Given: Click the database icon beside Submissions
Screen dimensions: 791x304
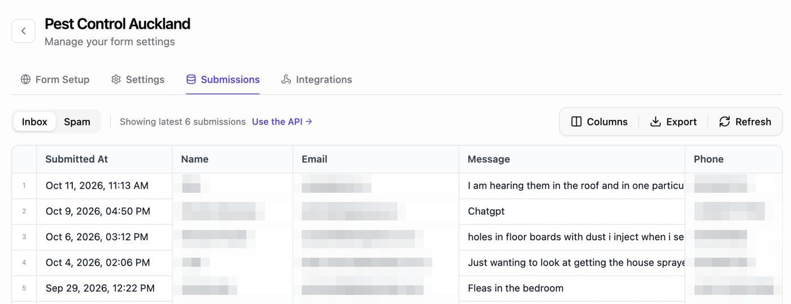Looking at the screenshot, I should pyautogui.click(x=191, y=80).
